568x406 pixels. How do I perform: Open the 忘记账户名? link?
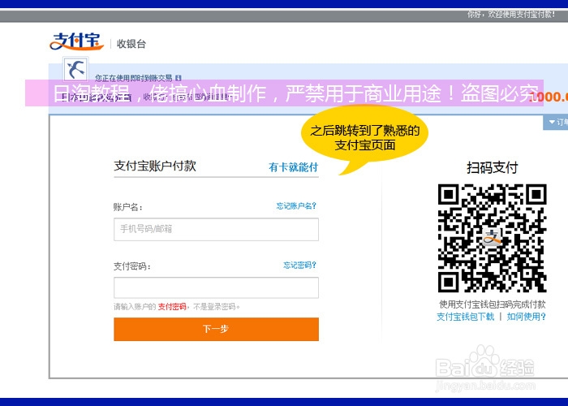[x=296, y=206]
